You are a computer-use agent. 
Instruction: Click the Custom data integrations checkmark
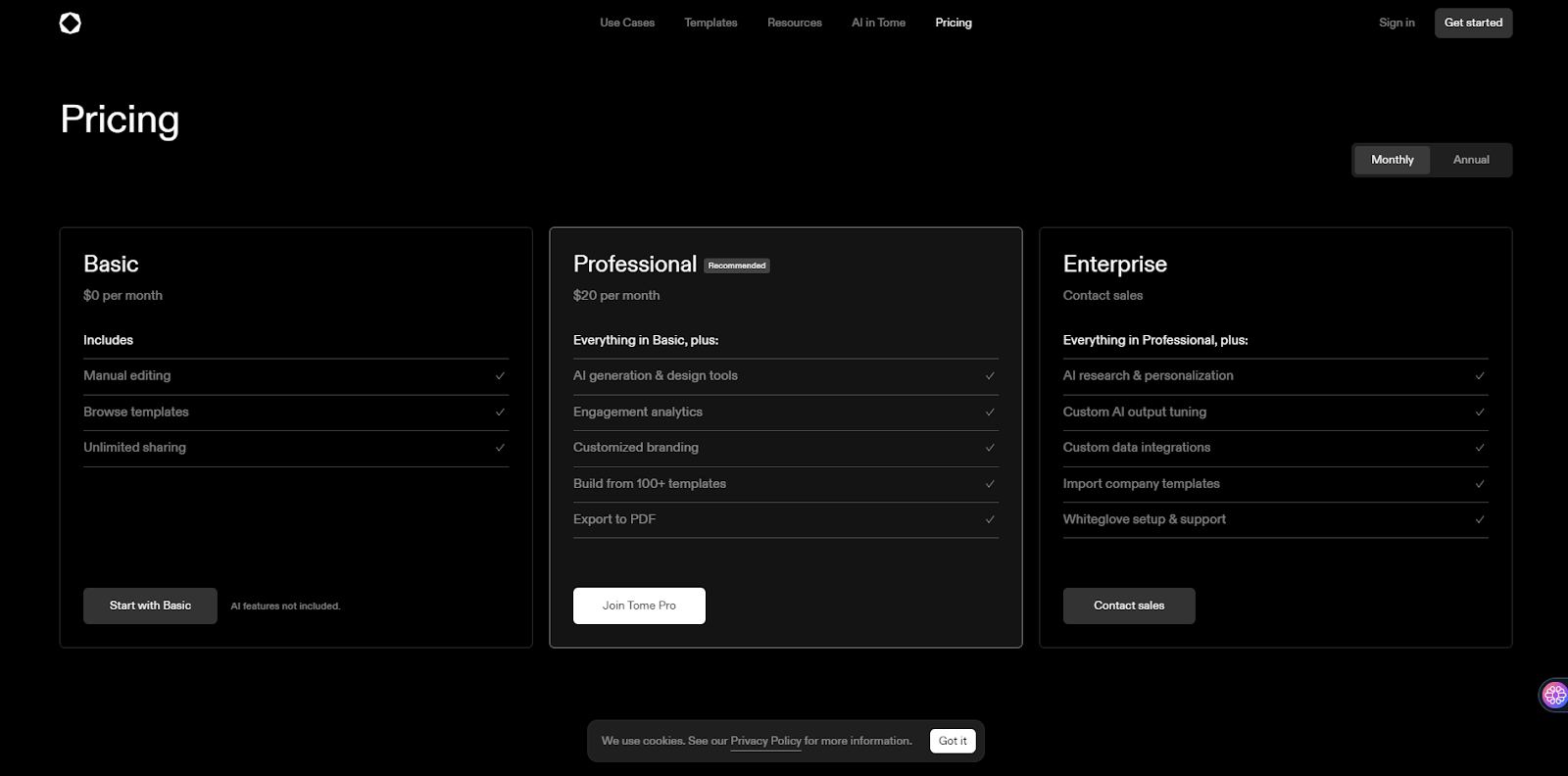coord(1480,448)
